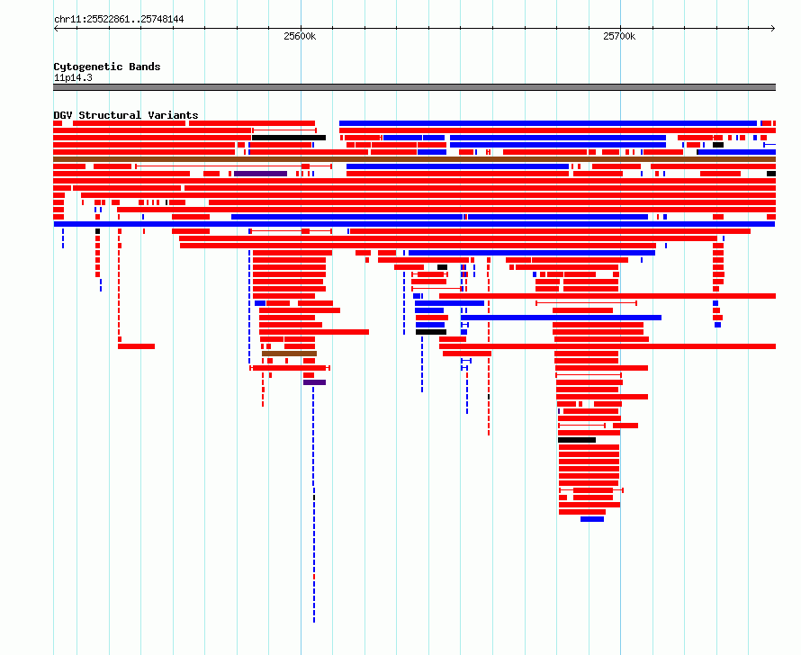801x655 pixels.
Task: Select the full-width blue variant bar
Action: 414,224
